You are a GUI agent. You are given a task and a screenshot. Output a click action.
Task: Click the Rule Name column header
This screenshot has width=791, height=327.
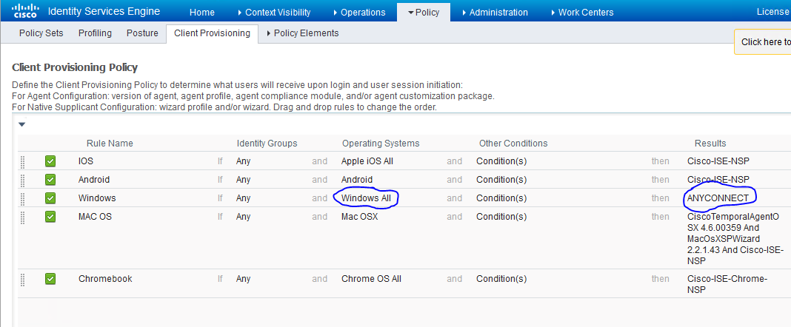(110, 143)
